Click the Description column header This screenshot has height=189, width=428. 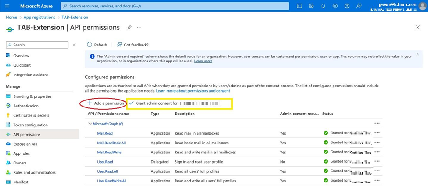pos(185,114)
